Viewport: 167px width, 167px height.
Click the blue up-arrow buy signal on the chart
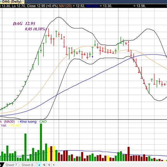click(x=92, y=57)
